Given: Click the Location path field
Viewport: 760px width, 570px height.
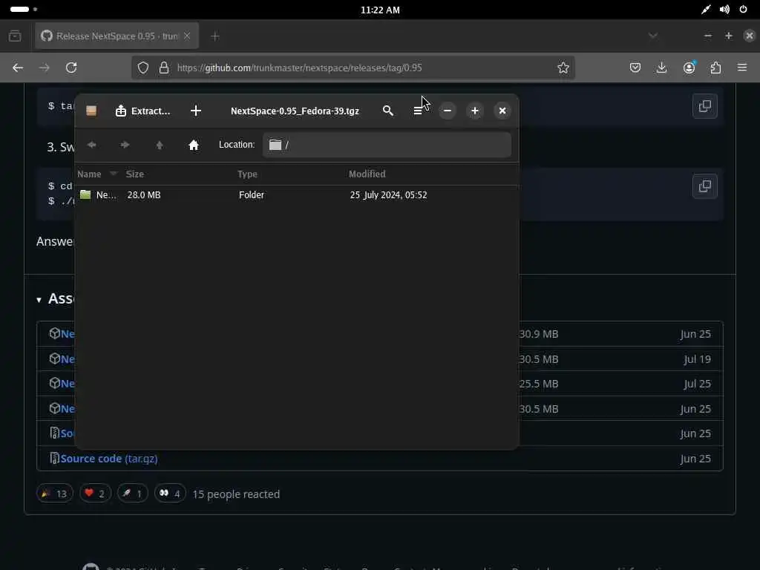Looking at the screenshot, I should coord(387,145).
